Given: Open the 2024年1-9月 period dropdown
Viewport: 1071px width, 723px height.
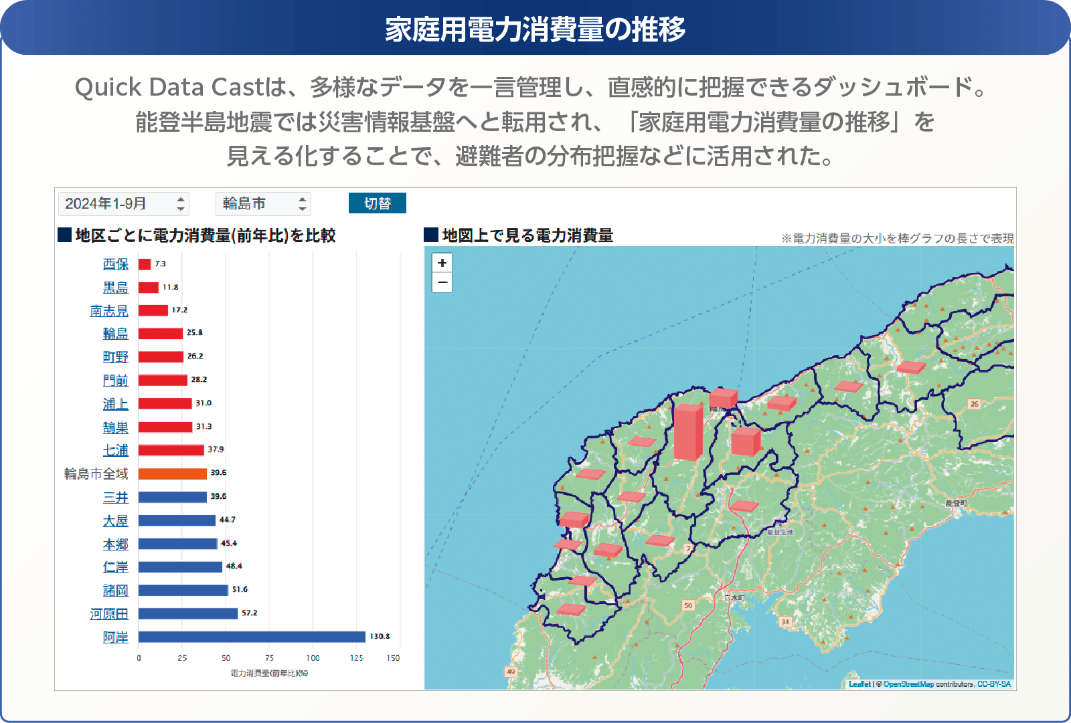Looking at the screenshot, I should point(124,203).
